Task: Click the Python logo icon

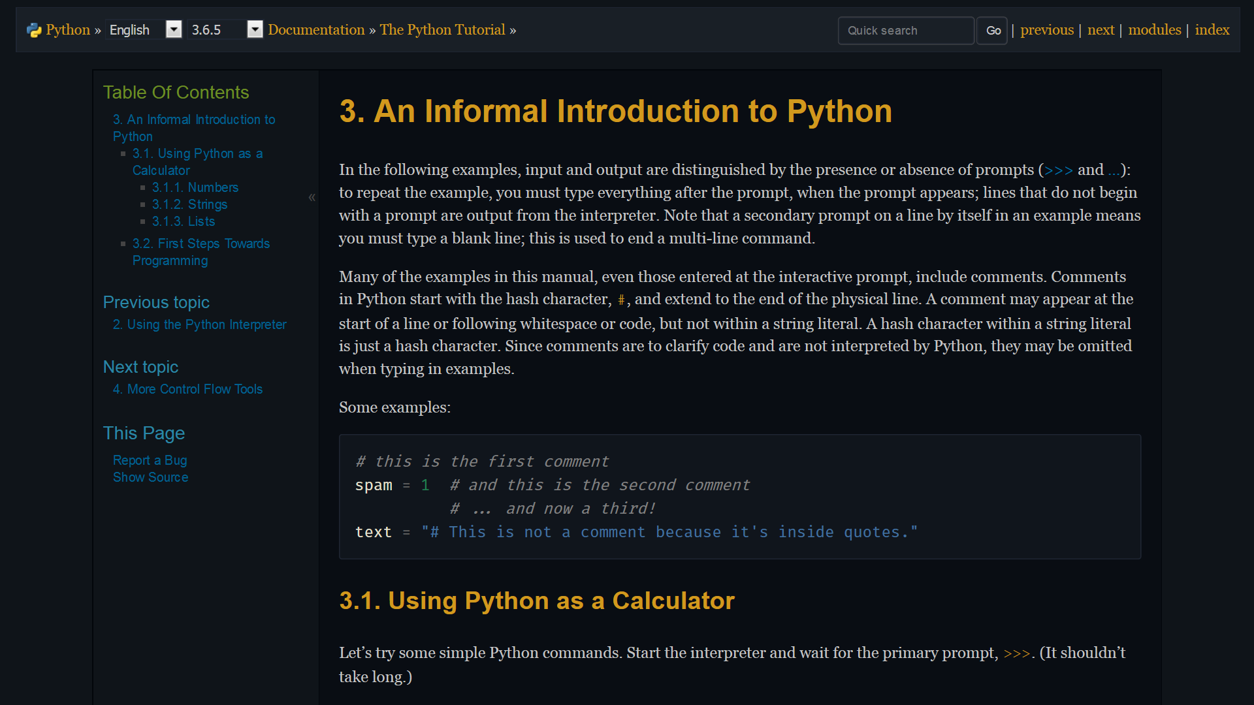Action: click(x=34, y=29)
